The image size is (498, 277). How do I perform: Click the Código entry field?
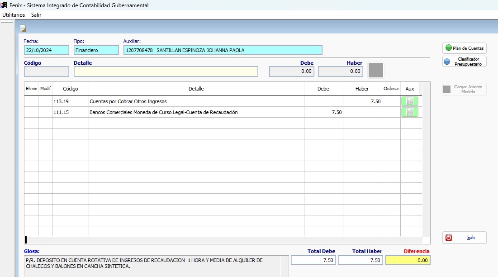click(x=46, y=72)
